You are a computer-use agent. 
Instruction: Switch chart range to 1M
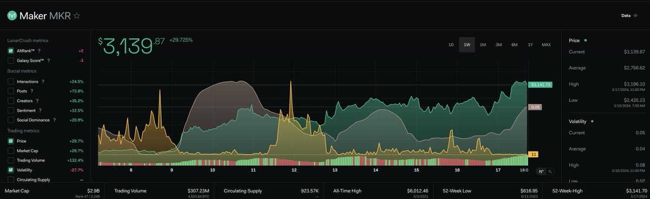click(483, 45)
